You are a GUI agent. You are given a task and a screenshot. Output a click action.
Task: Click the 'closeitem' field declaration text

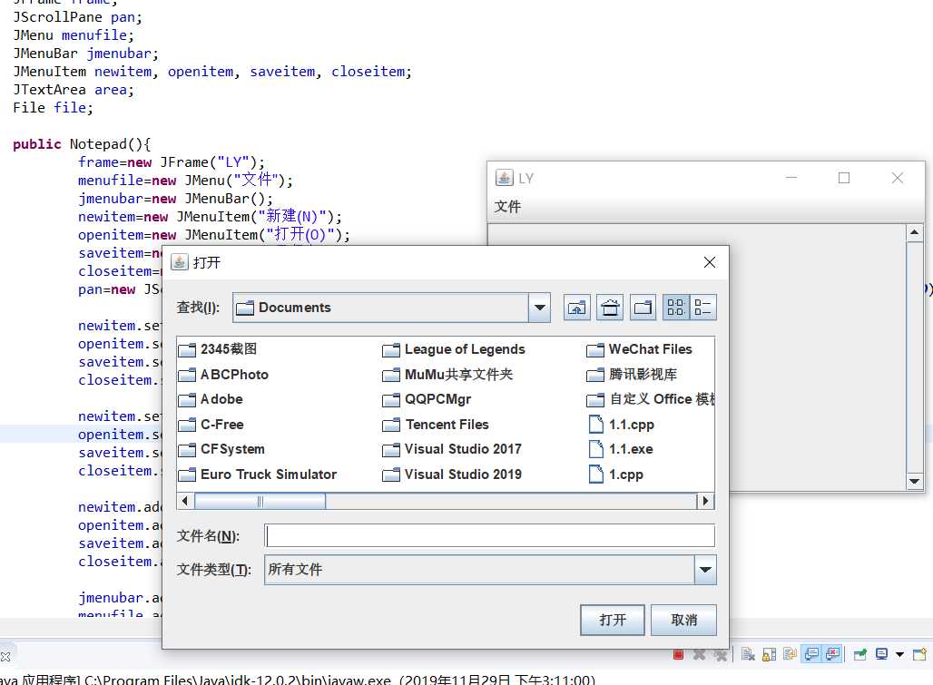click(368, 72)
